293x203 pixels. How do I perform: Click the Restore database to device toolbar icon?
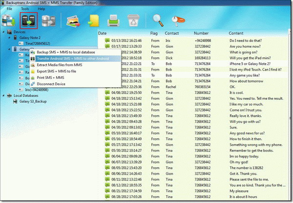(48, 21)
